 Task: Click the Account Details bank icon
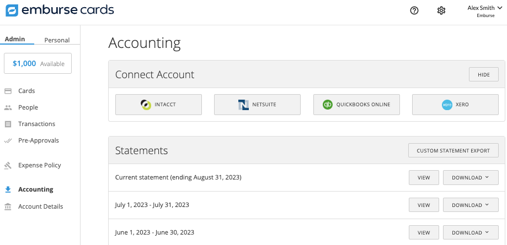(x=8, y=206)
